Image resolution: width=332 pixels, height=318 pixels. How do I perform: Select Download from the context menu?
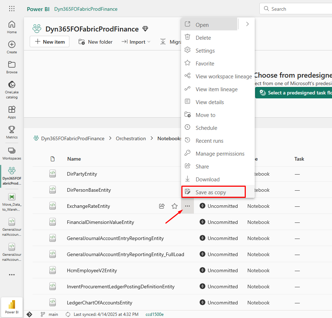(x=218, y=180)
